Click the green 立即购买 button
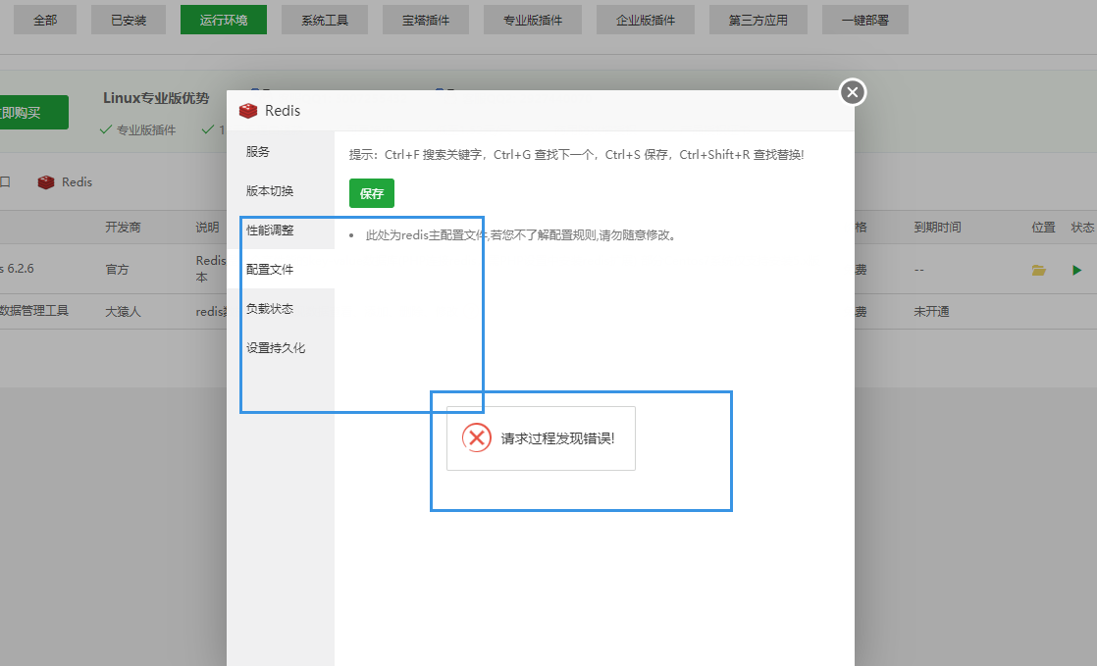This screenshot has width=1097, height=666. (33, 113)
